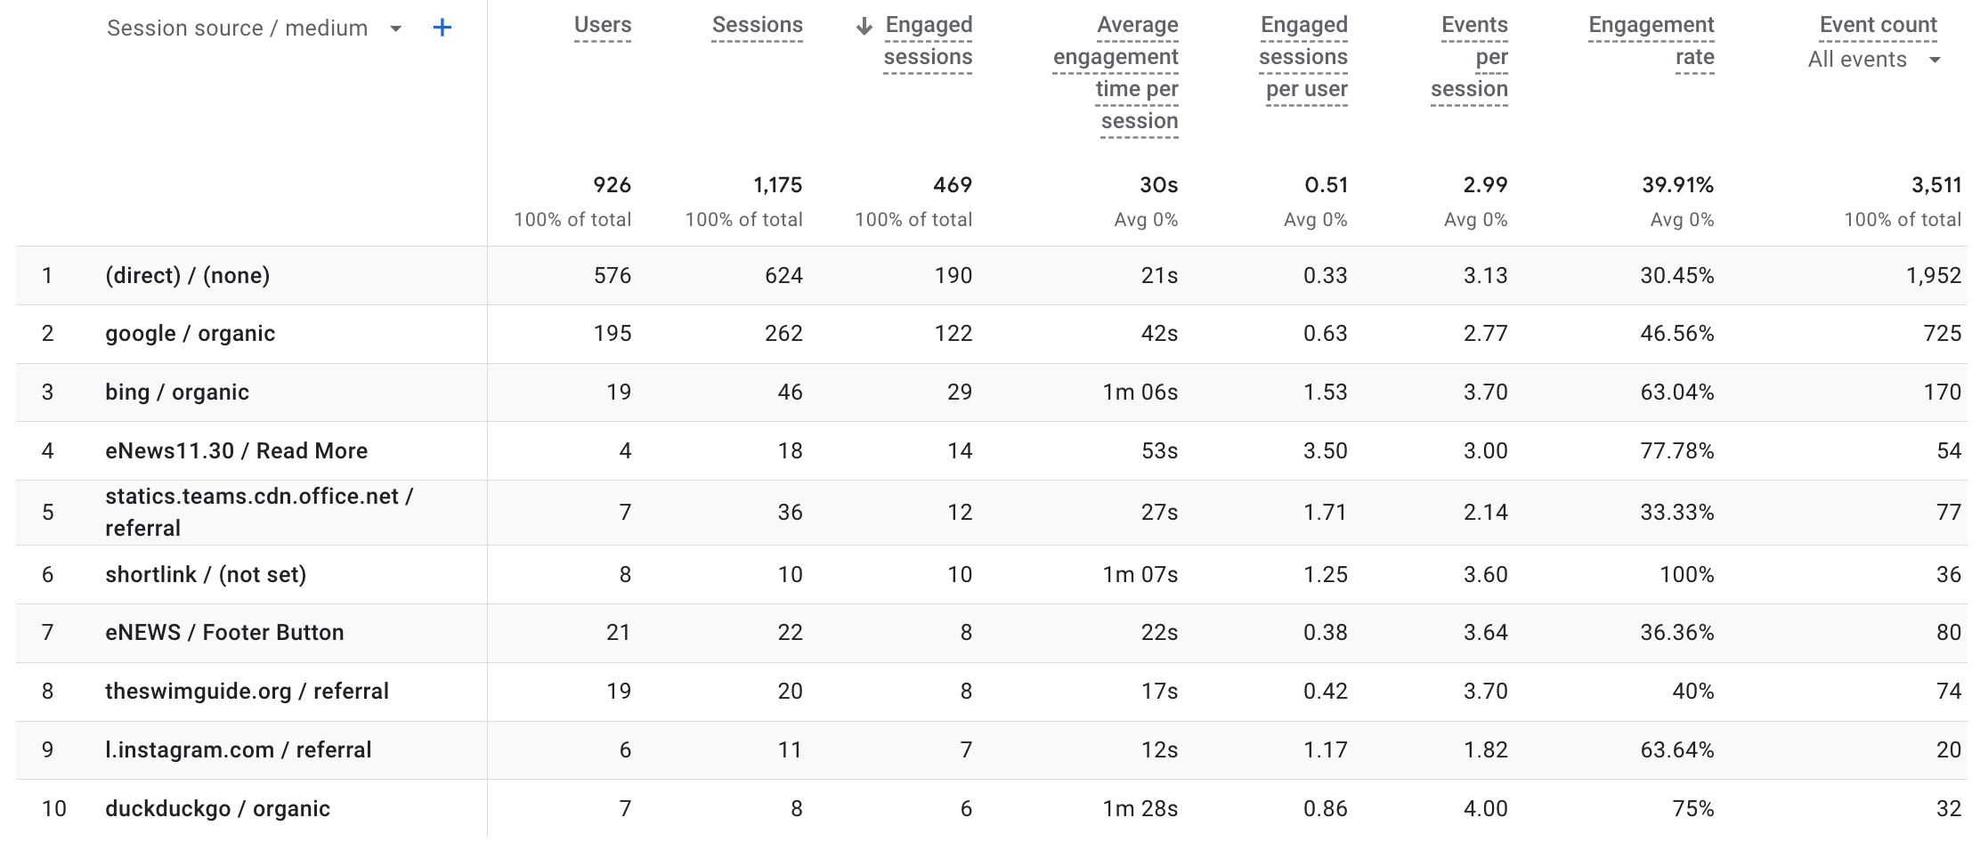
Task: Select theswimguide.org / referral row
Action: pyautogui.click(x=247, y=692)
